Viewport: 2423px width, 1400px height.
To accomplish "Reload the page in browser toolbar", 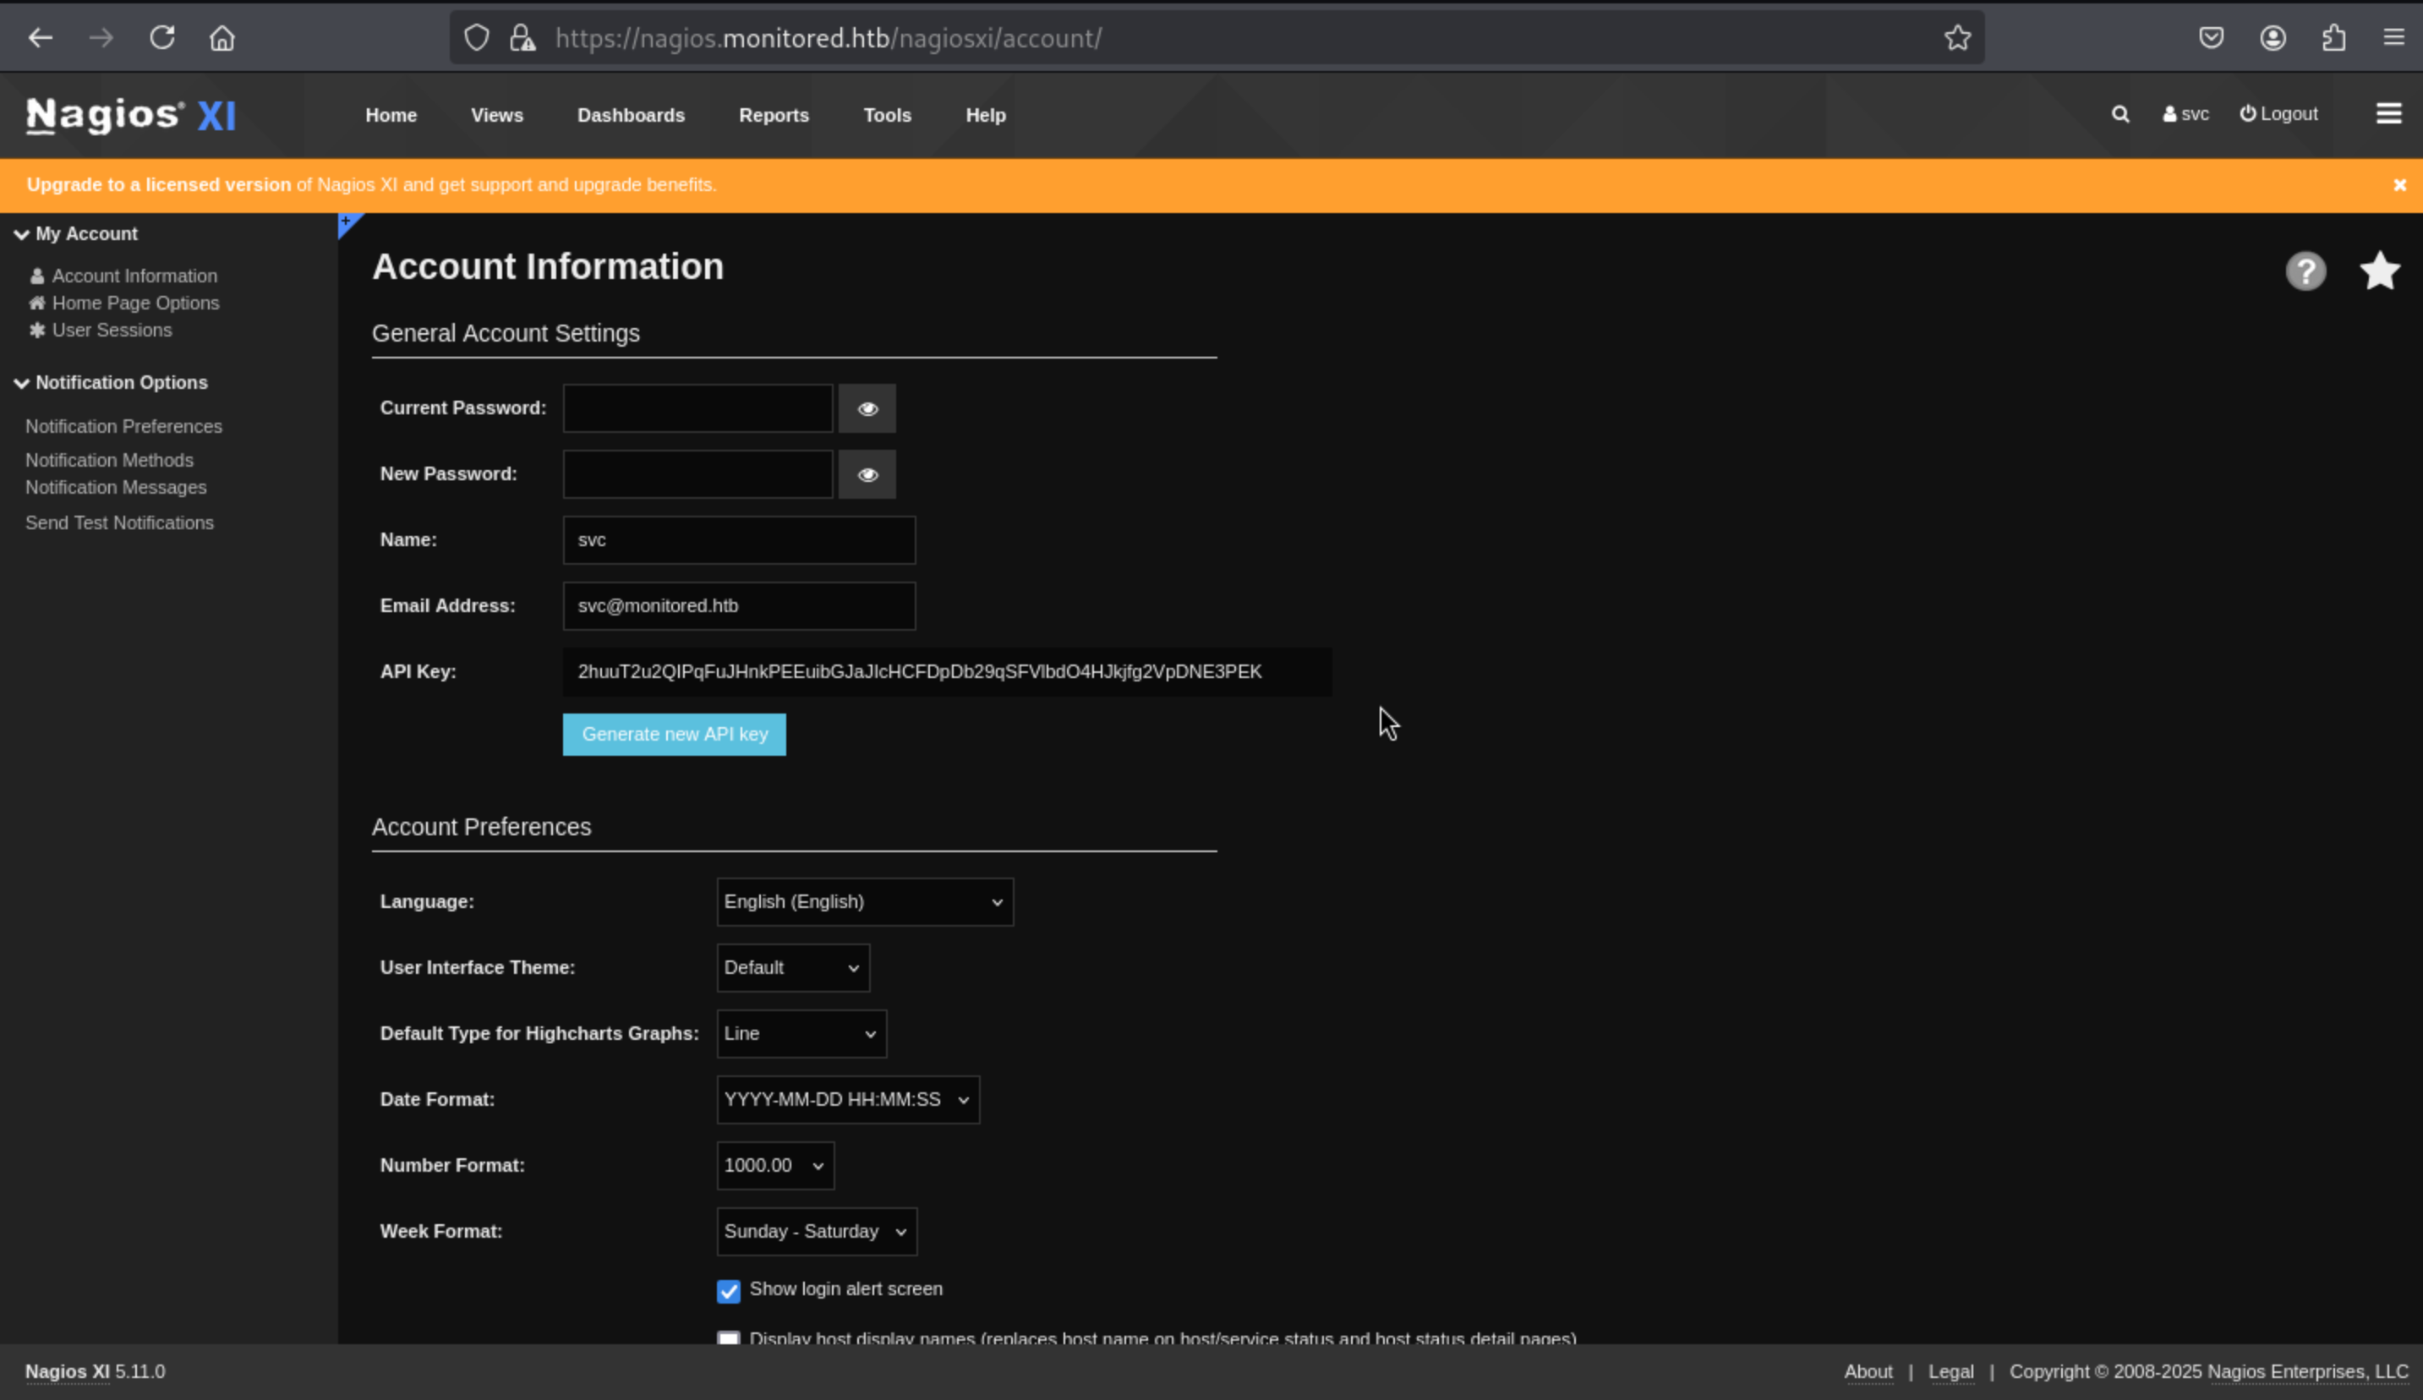I will pos(161,38).
